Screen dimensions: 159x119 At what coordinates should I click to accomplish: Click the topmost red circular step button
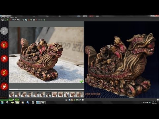click(4, 45)
